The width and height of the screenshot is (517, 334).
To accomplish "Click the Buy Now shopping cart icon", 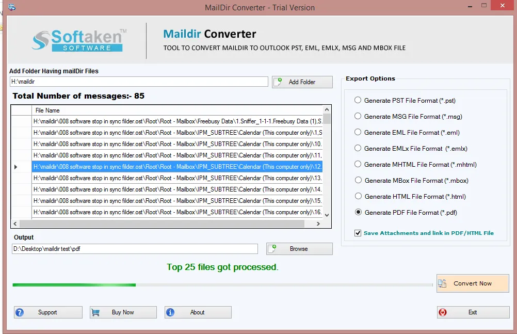I will [95, 312].
